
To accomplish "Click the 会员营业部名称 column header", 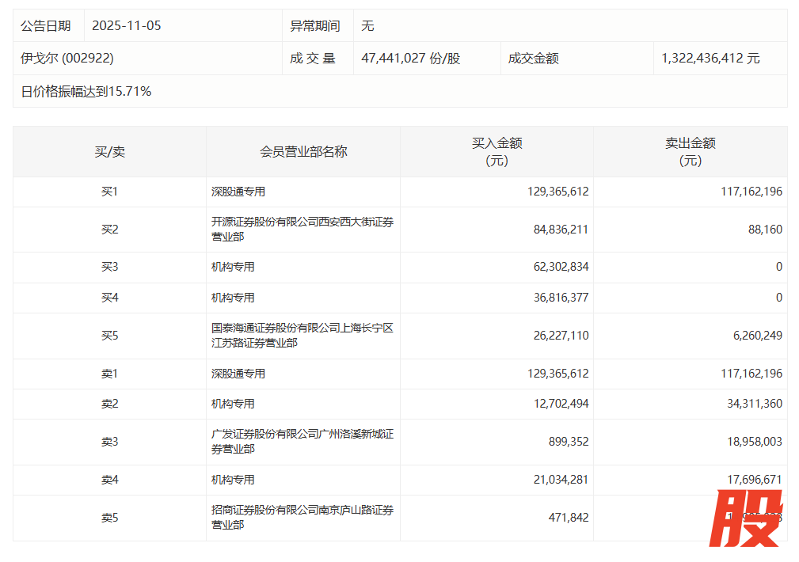I will click(303, 152).
